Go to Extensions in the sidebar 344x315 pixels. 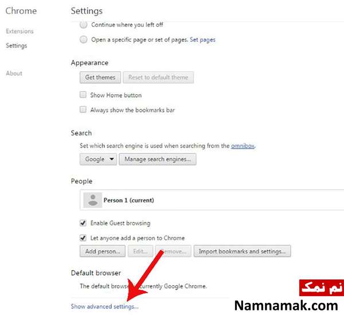[19, 31]
